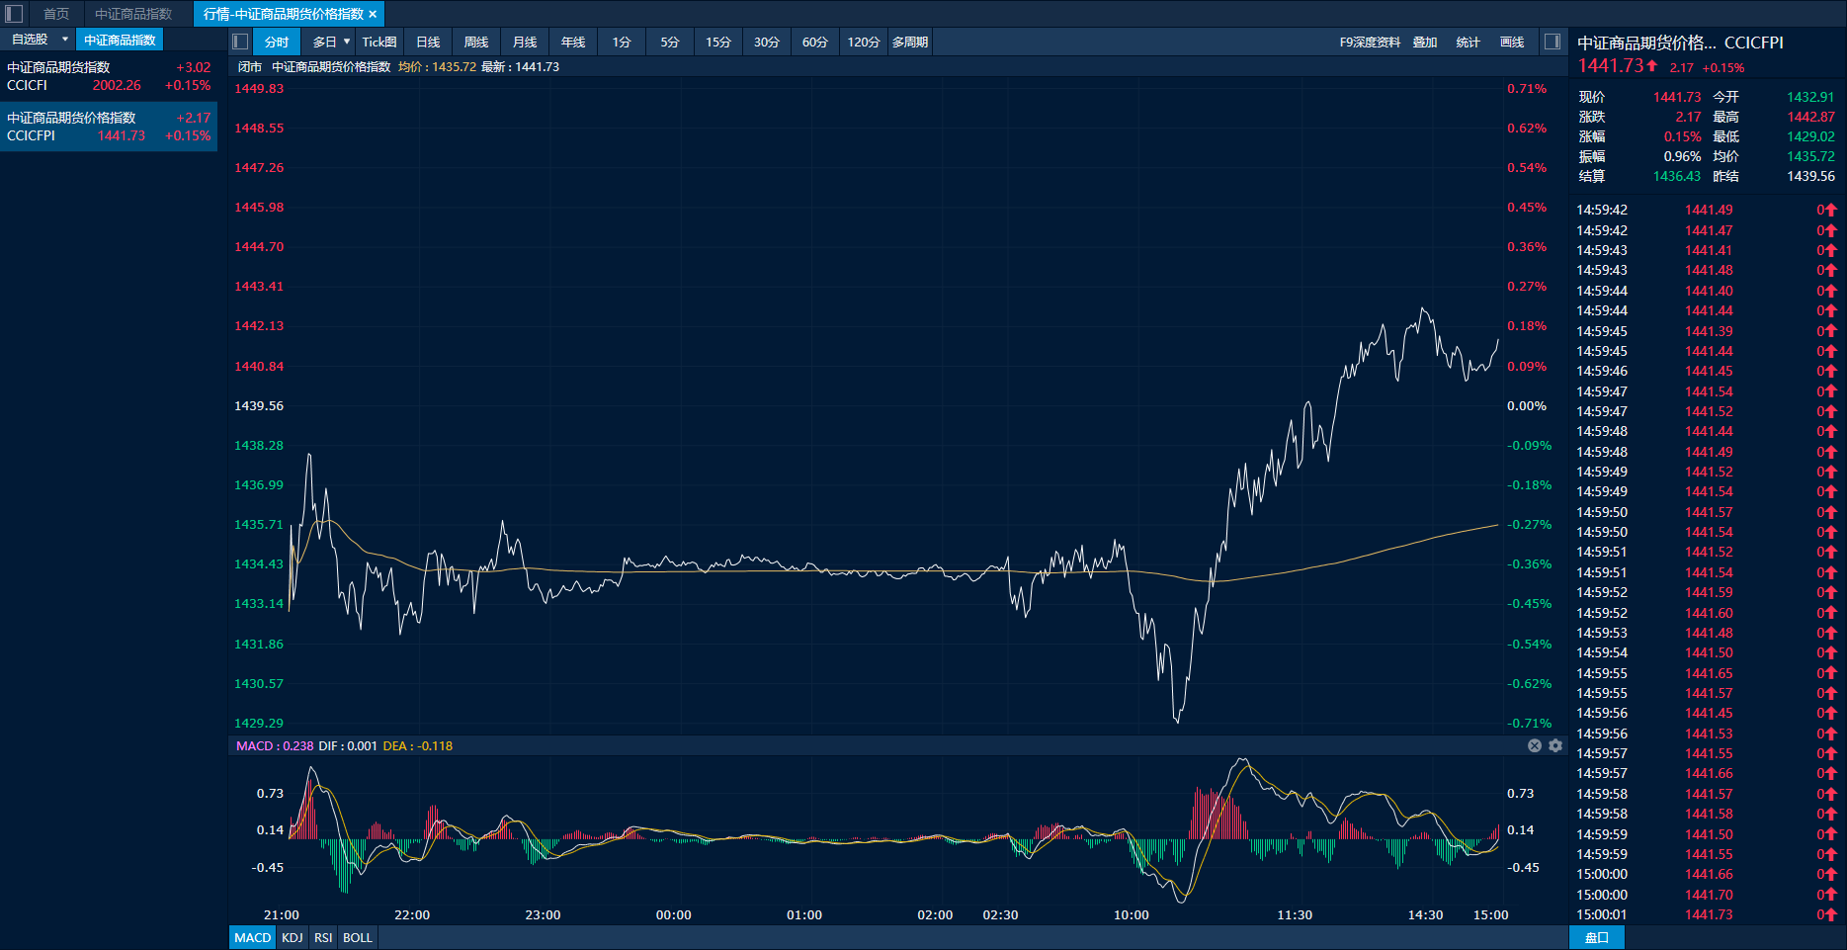The width and height of the screenshot is (1847, 950).
Task: Close the MACD indicator pane
Action: click(x=1535, y=745)
